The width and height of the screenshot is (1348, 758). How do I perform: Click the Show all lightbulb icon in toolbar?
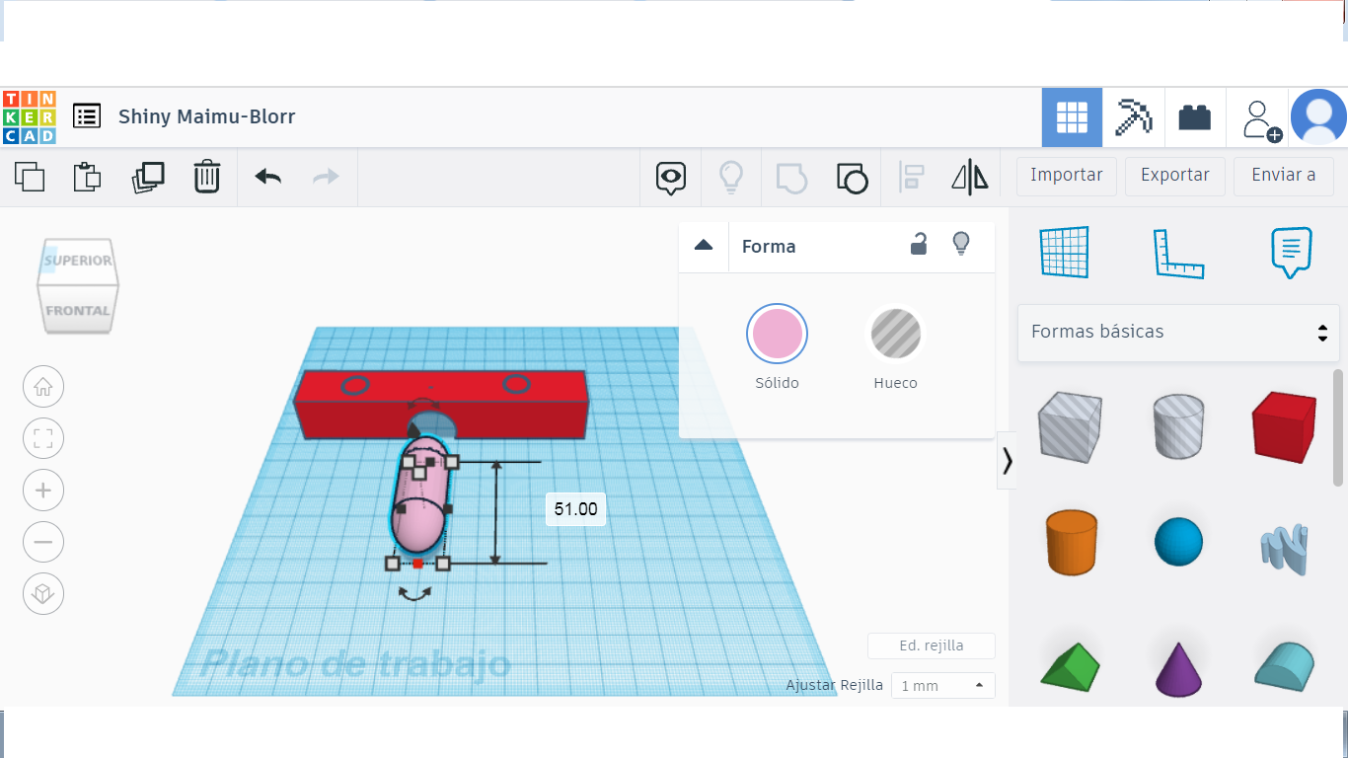730,178
